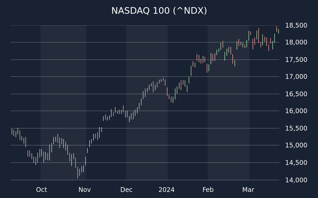Click the 16,000 price axis label

(x=296, y=111)
